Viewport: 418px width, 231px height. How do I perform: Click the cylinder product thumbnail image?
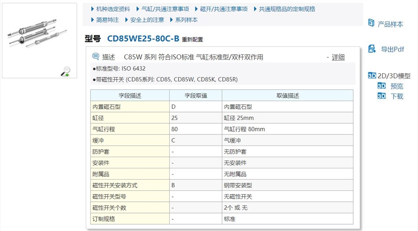click(x=39, y=40)
